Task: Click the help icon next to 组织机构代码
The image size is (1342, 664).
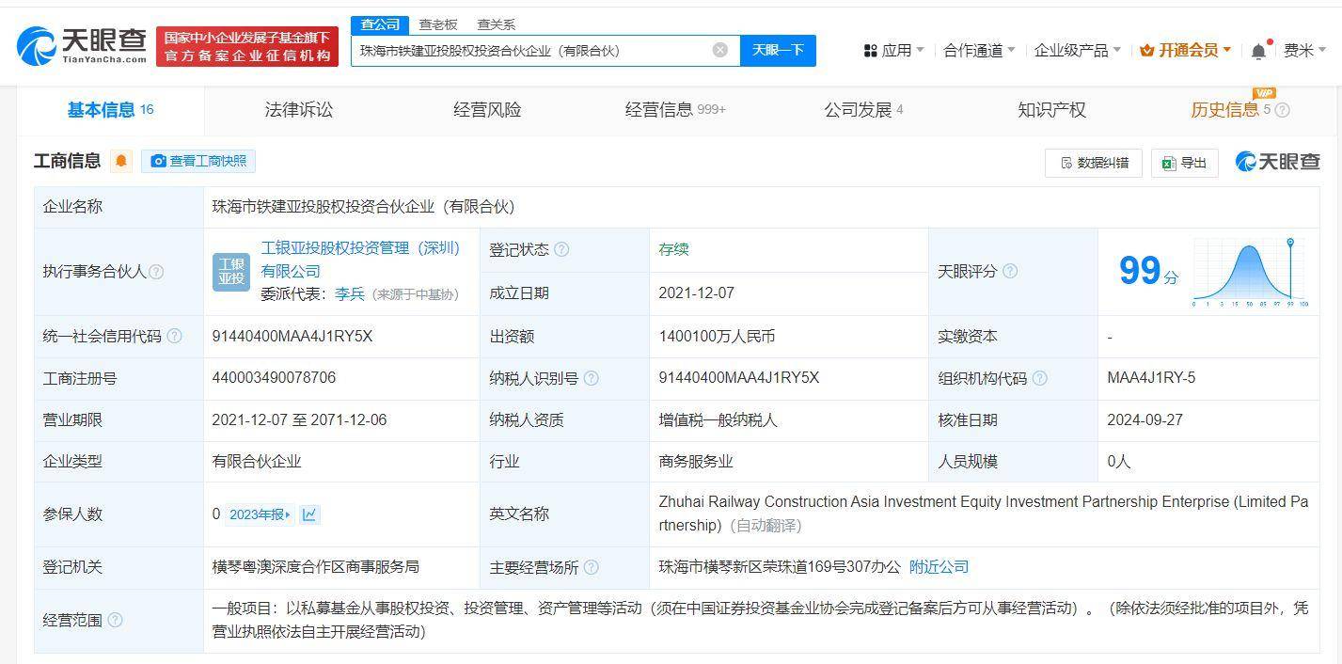Action: [1039, 378]
